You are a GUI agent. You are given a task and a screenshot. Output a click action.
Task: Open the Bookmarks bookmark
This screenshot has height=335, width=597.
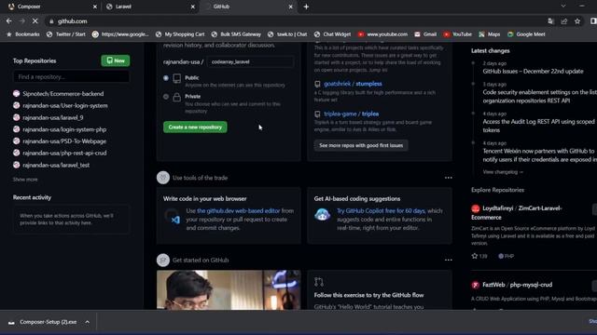tap(22, 34)
